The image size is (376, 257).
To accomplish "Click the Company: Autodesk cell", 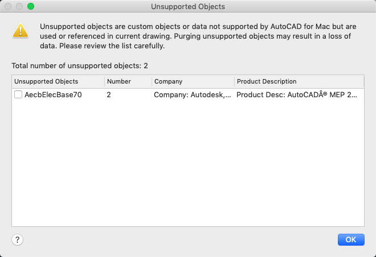I will pyautogui.click(x=193, y=95).
